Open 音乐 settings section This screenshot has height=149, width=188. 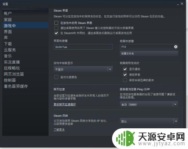[x=8, y=56]
